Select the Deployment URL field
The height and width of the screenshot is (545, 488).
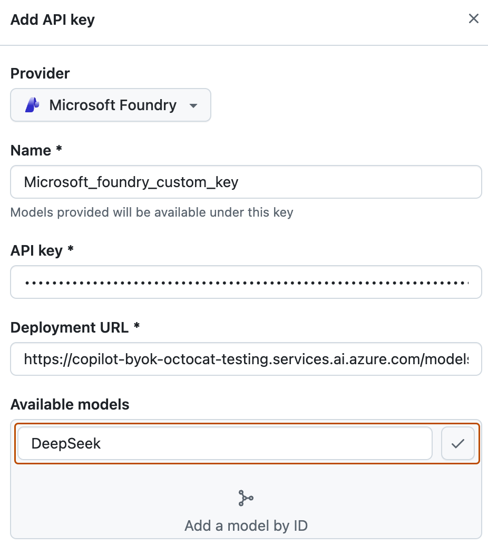pos(246,359)
